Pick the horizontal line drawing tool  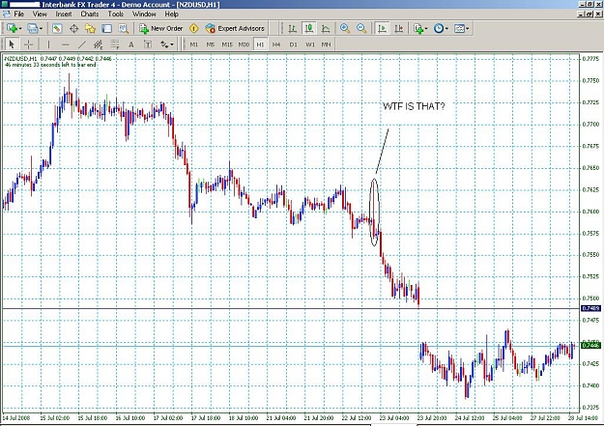65,44
